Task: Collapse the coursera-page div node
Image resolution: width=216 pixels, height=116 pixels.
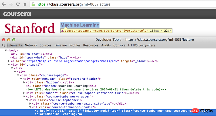Action: click(18, 75)
